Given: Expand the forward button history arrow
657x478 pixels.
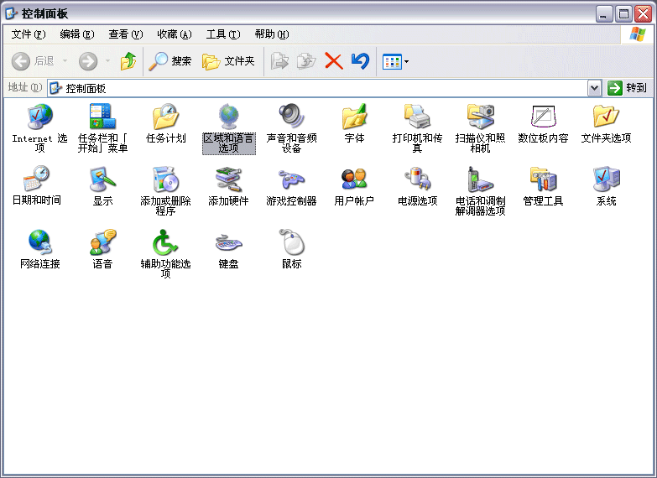Looking at the screenshot, I should pyautogui.click(x=107, y=61).
